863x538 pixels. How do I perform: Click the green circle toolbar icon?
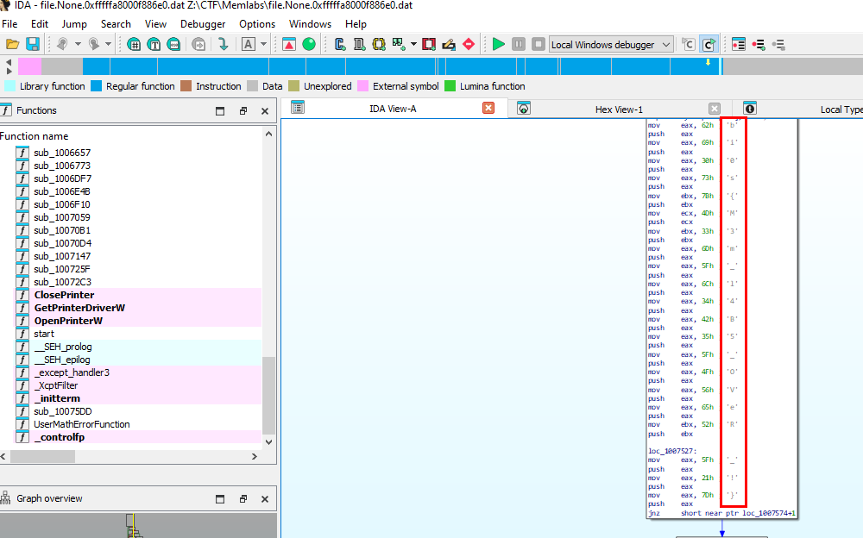[309, 44]
